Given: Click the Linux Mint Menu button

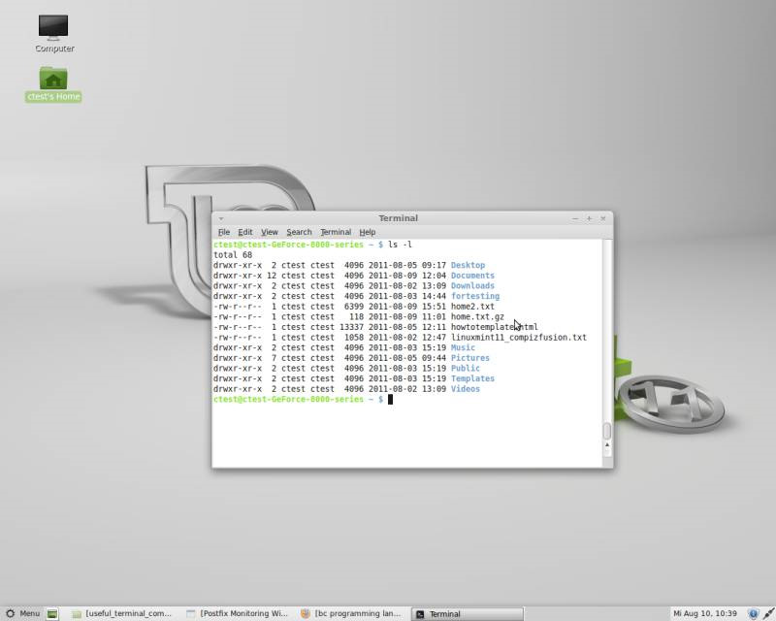Looking at the screenshot, I should pos(21,612).
